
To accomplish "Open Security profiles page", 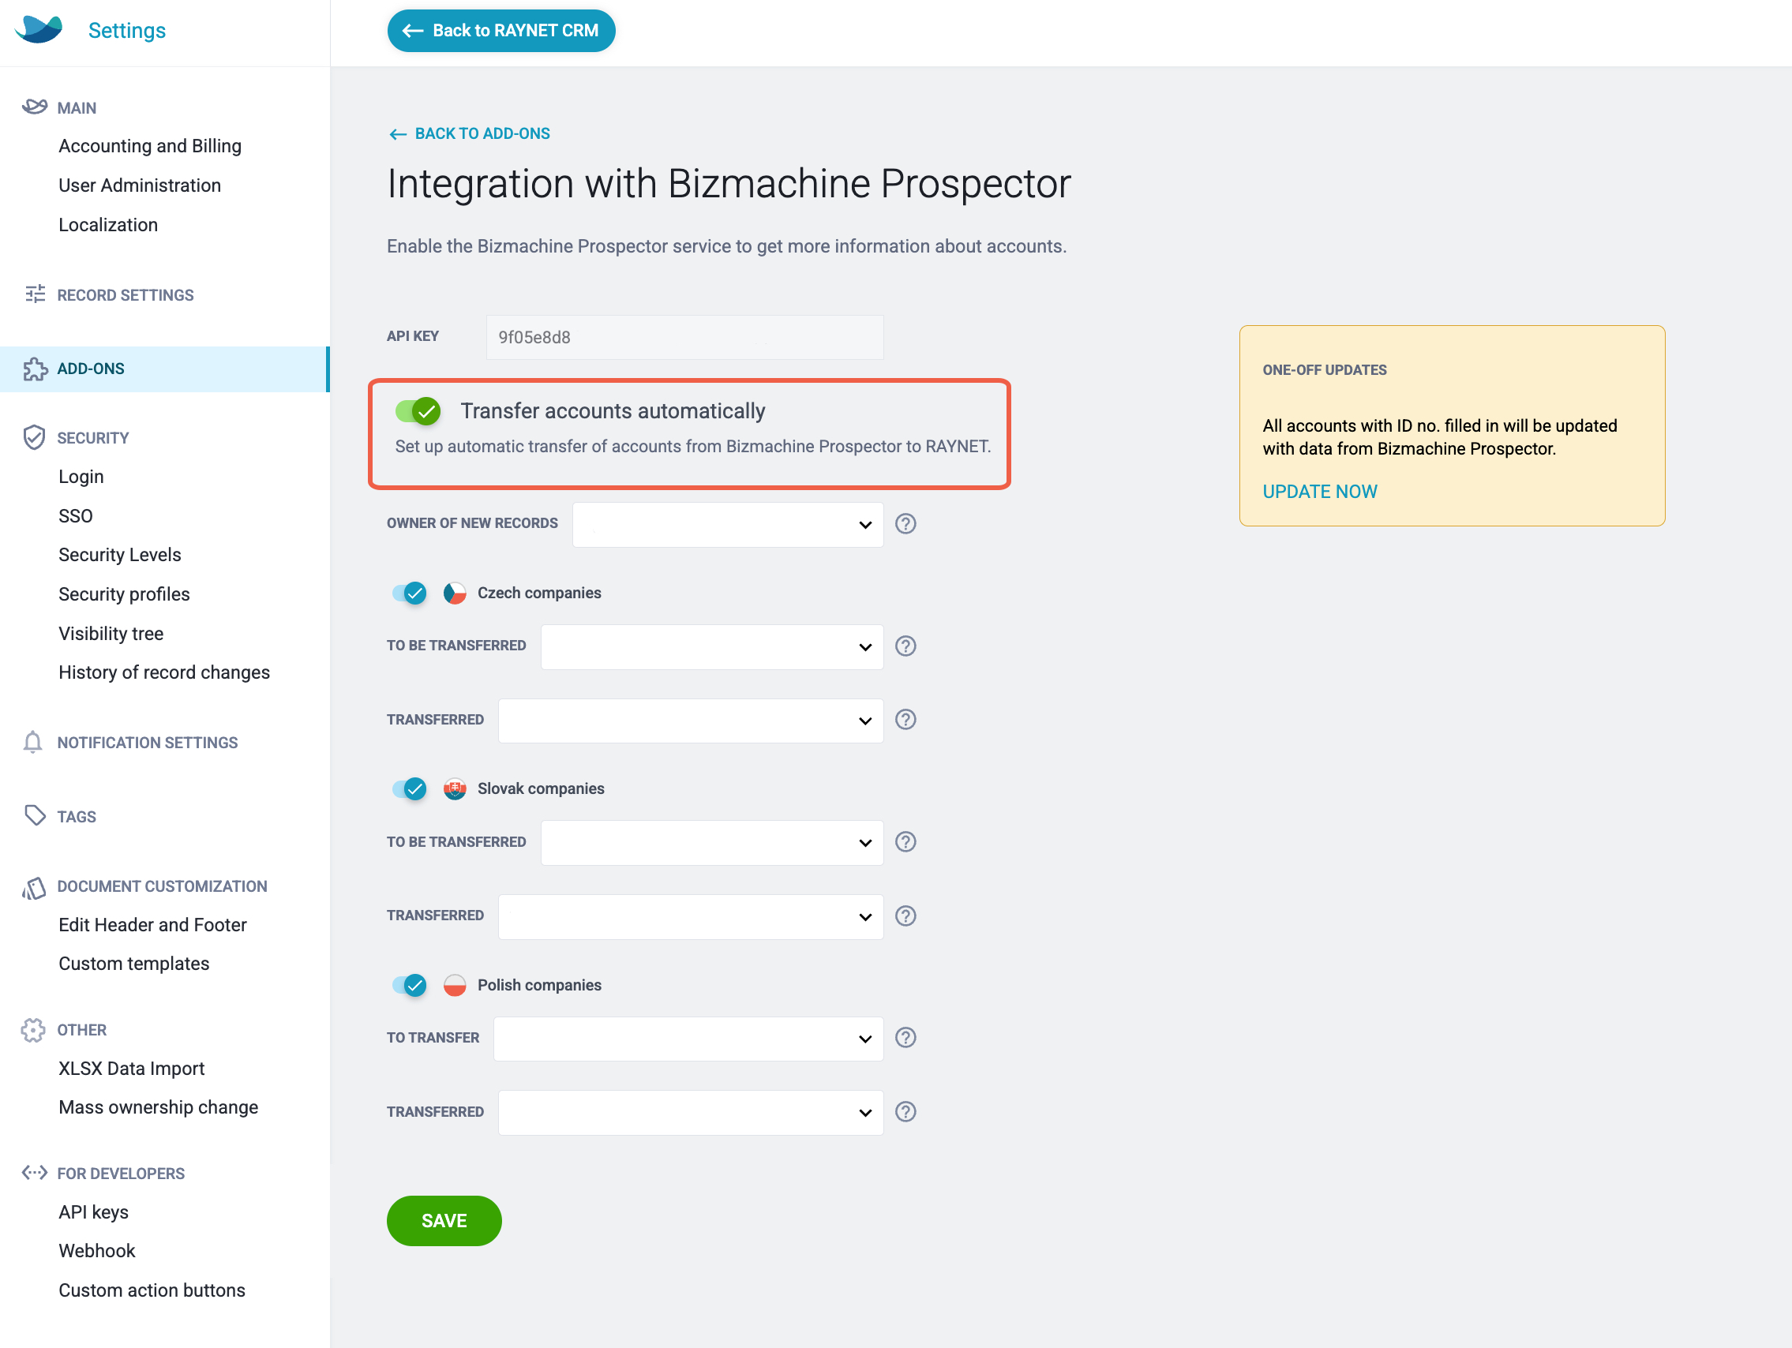I will 124,593.
